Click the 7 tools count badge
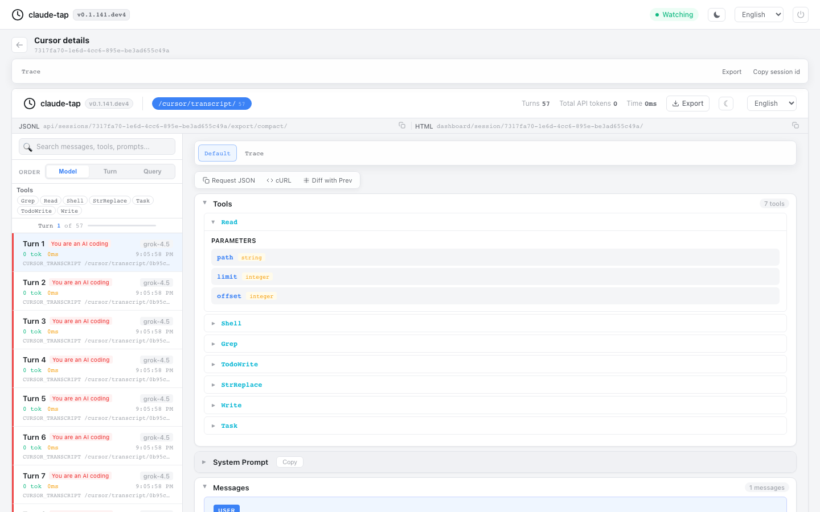 tap(774, 204)
